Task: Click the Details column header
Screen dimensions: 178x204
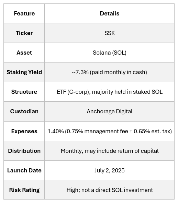Action: point(110,13)
